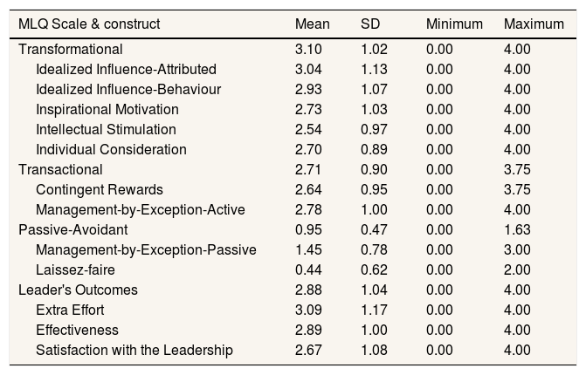Click the Passive-Avoidant row label

(73, 229)
